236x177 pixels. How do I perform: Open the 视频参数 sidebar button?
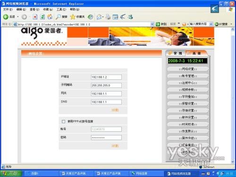point(188,90)
